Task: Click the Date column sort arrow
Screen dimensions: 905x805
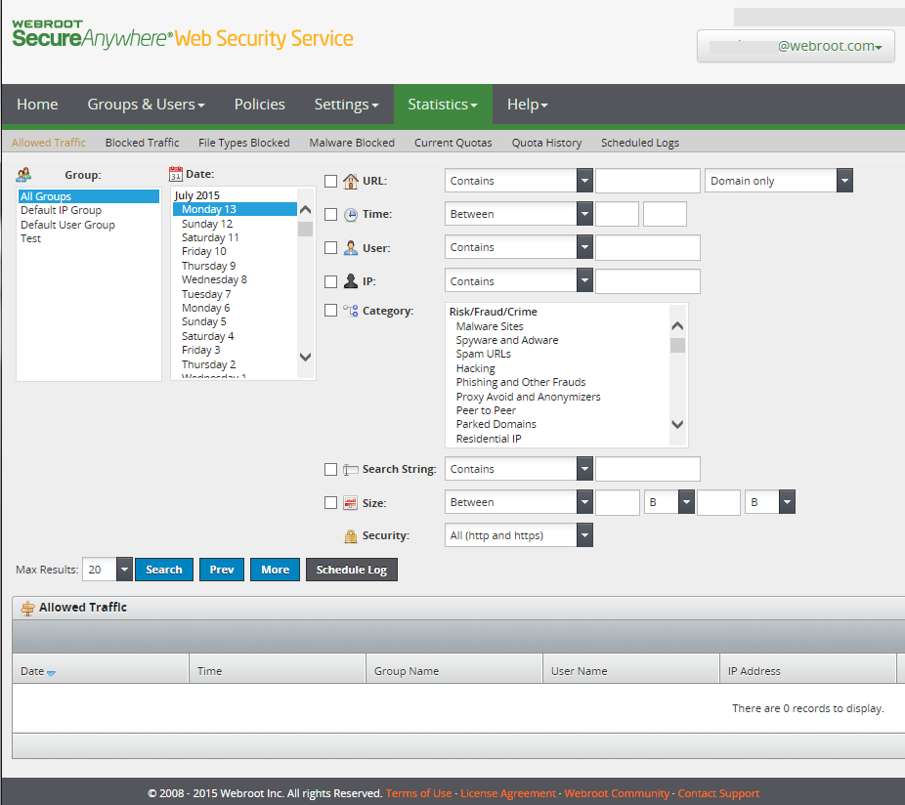Action: [x=51, y=673]
